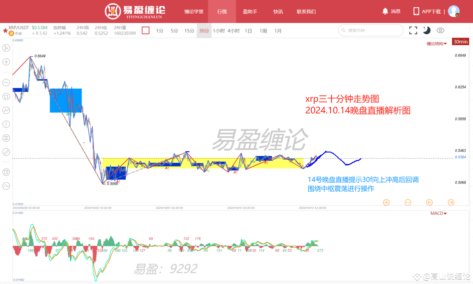Switch to the 行情 menu tab
This screenshot has width=473, height=284.
tap(222, 11)
